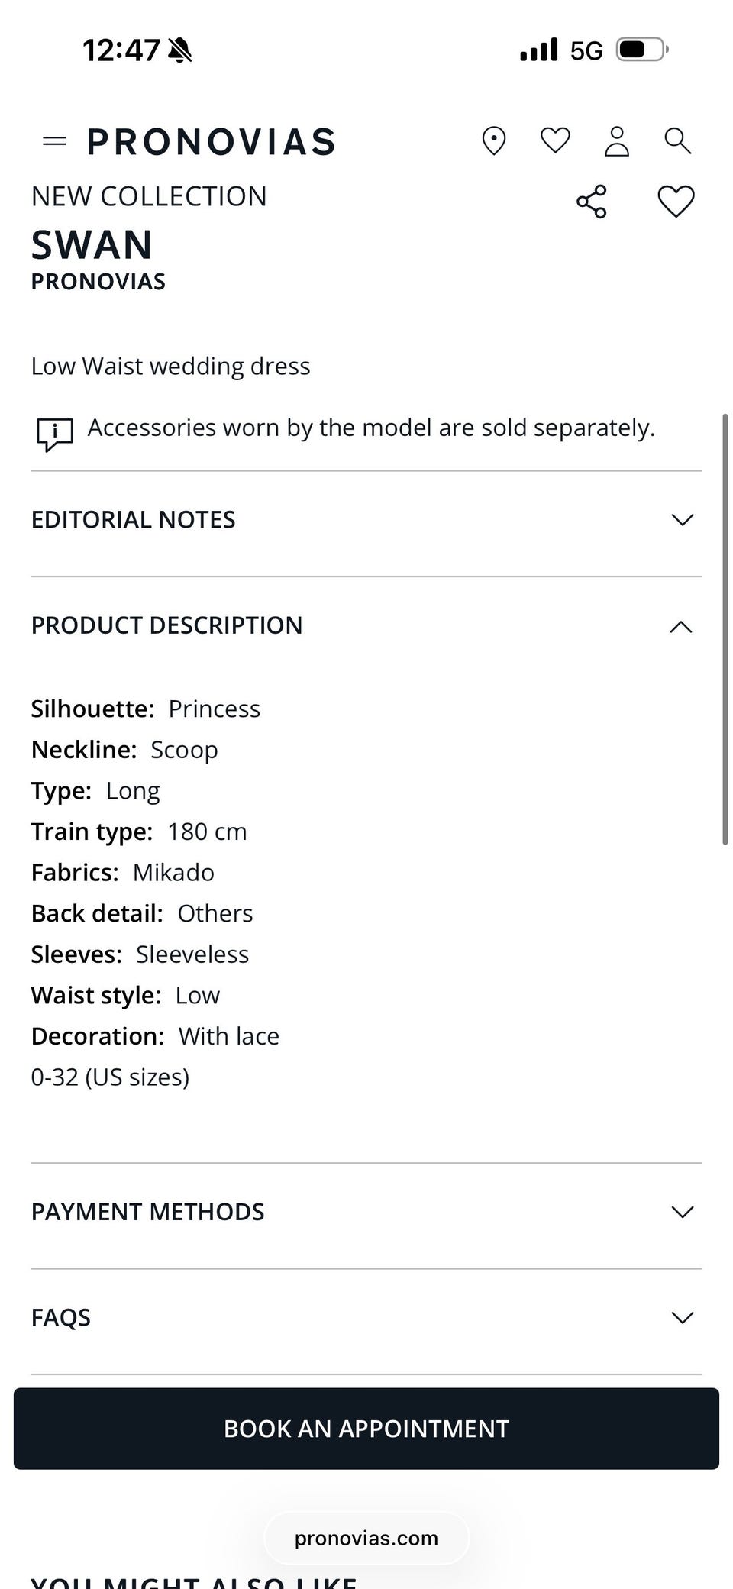Screen dimensions: 733x1589
Task: Tap the search magnifier icon
Action: (677, 141)
